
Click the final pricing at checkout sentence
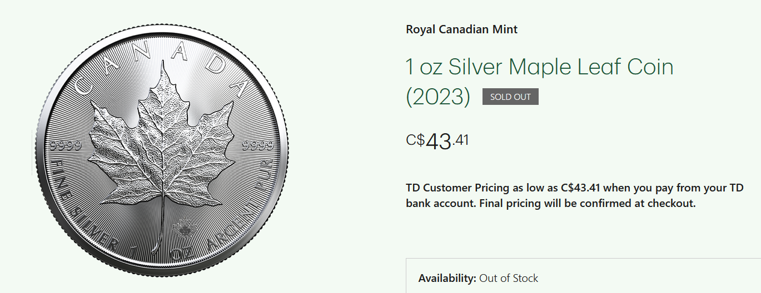(x=586, y=203)
